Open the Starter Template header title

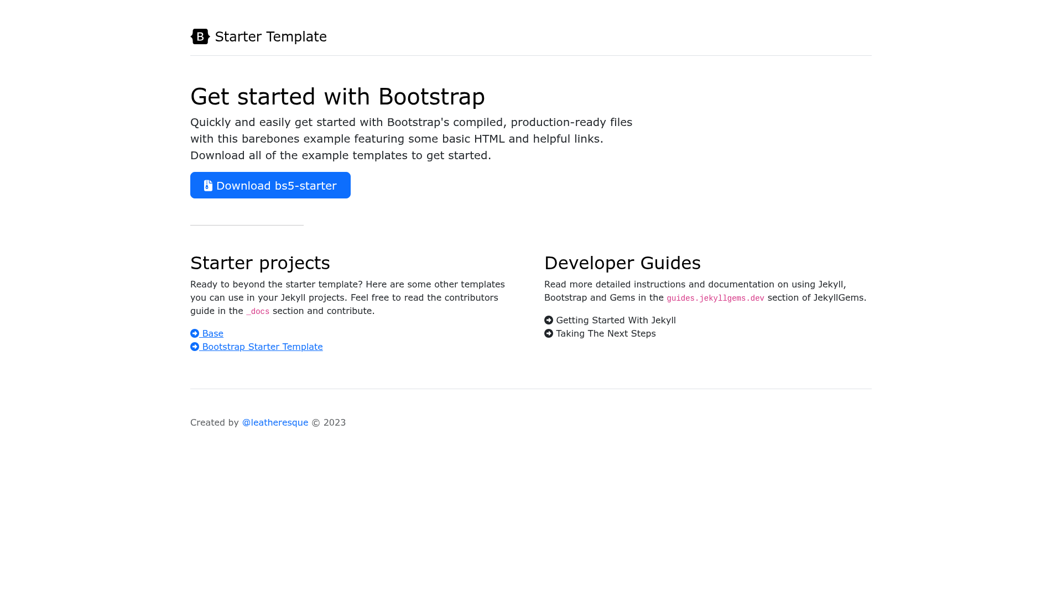[x=270, y=36]
